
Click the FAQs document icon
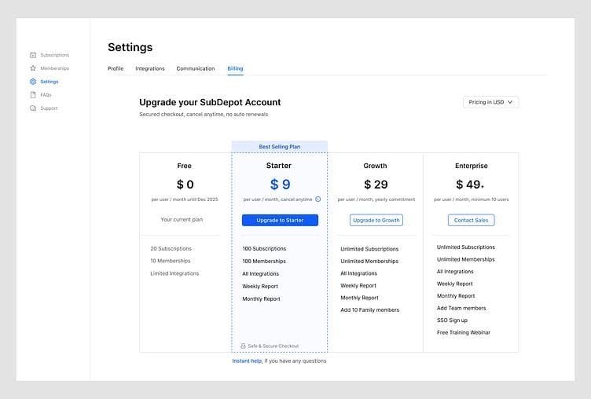tap(33, 95)
